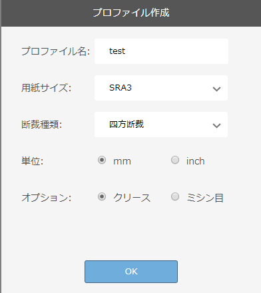Click the mm text label
The height and width of the screenshot is (293, 261).
click(122, 161)
